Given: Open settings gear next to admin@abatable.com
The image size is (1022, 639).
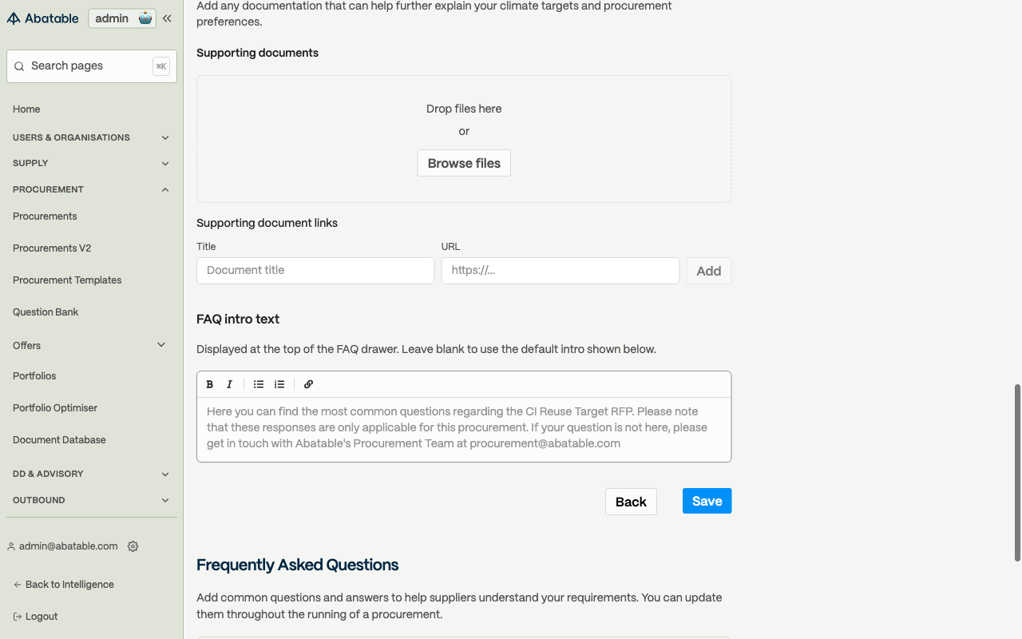Looking at the screenshot, I should point(133,546).
